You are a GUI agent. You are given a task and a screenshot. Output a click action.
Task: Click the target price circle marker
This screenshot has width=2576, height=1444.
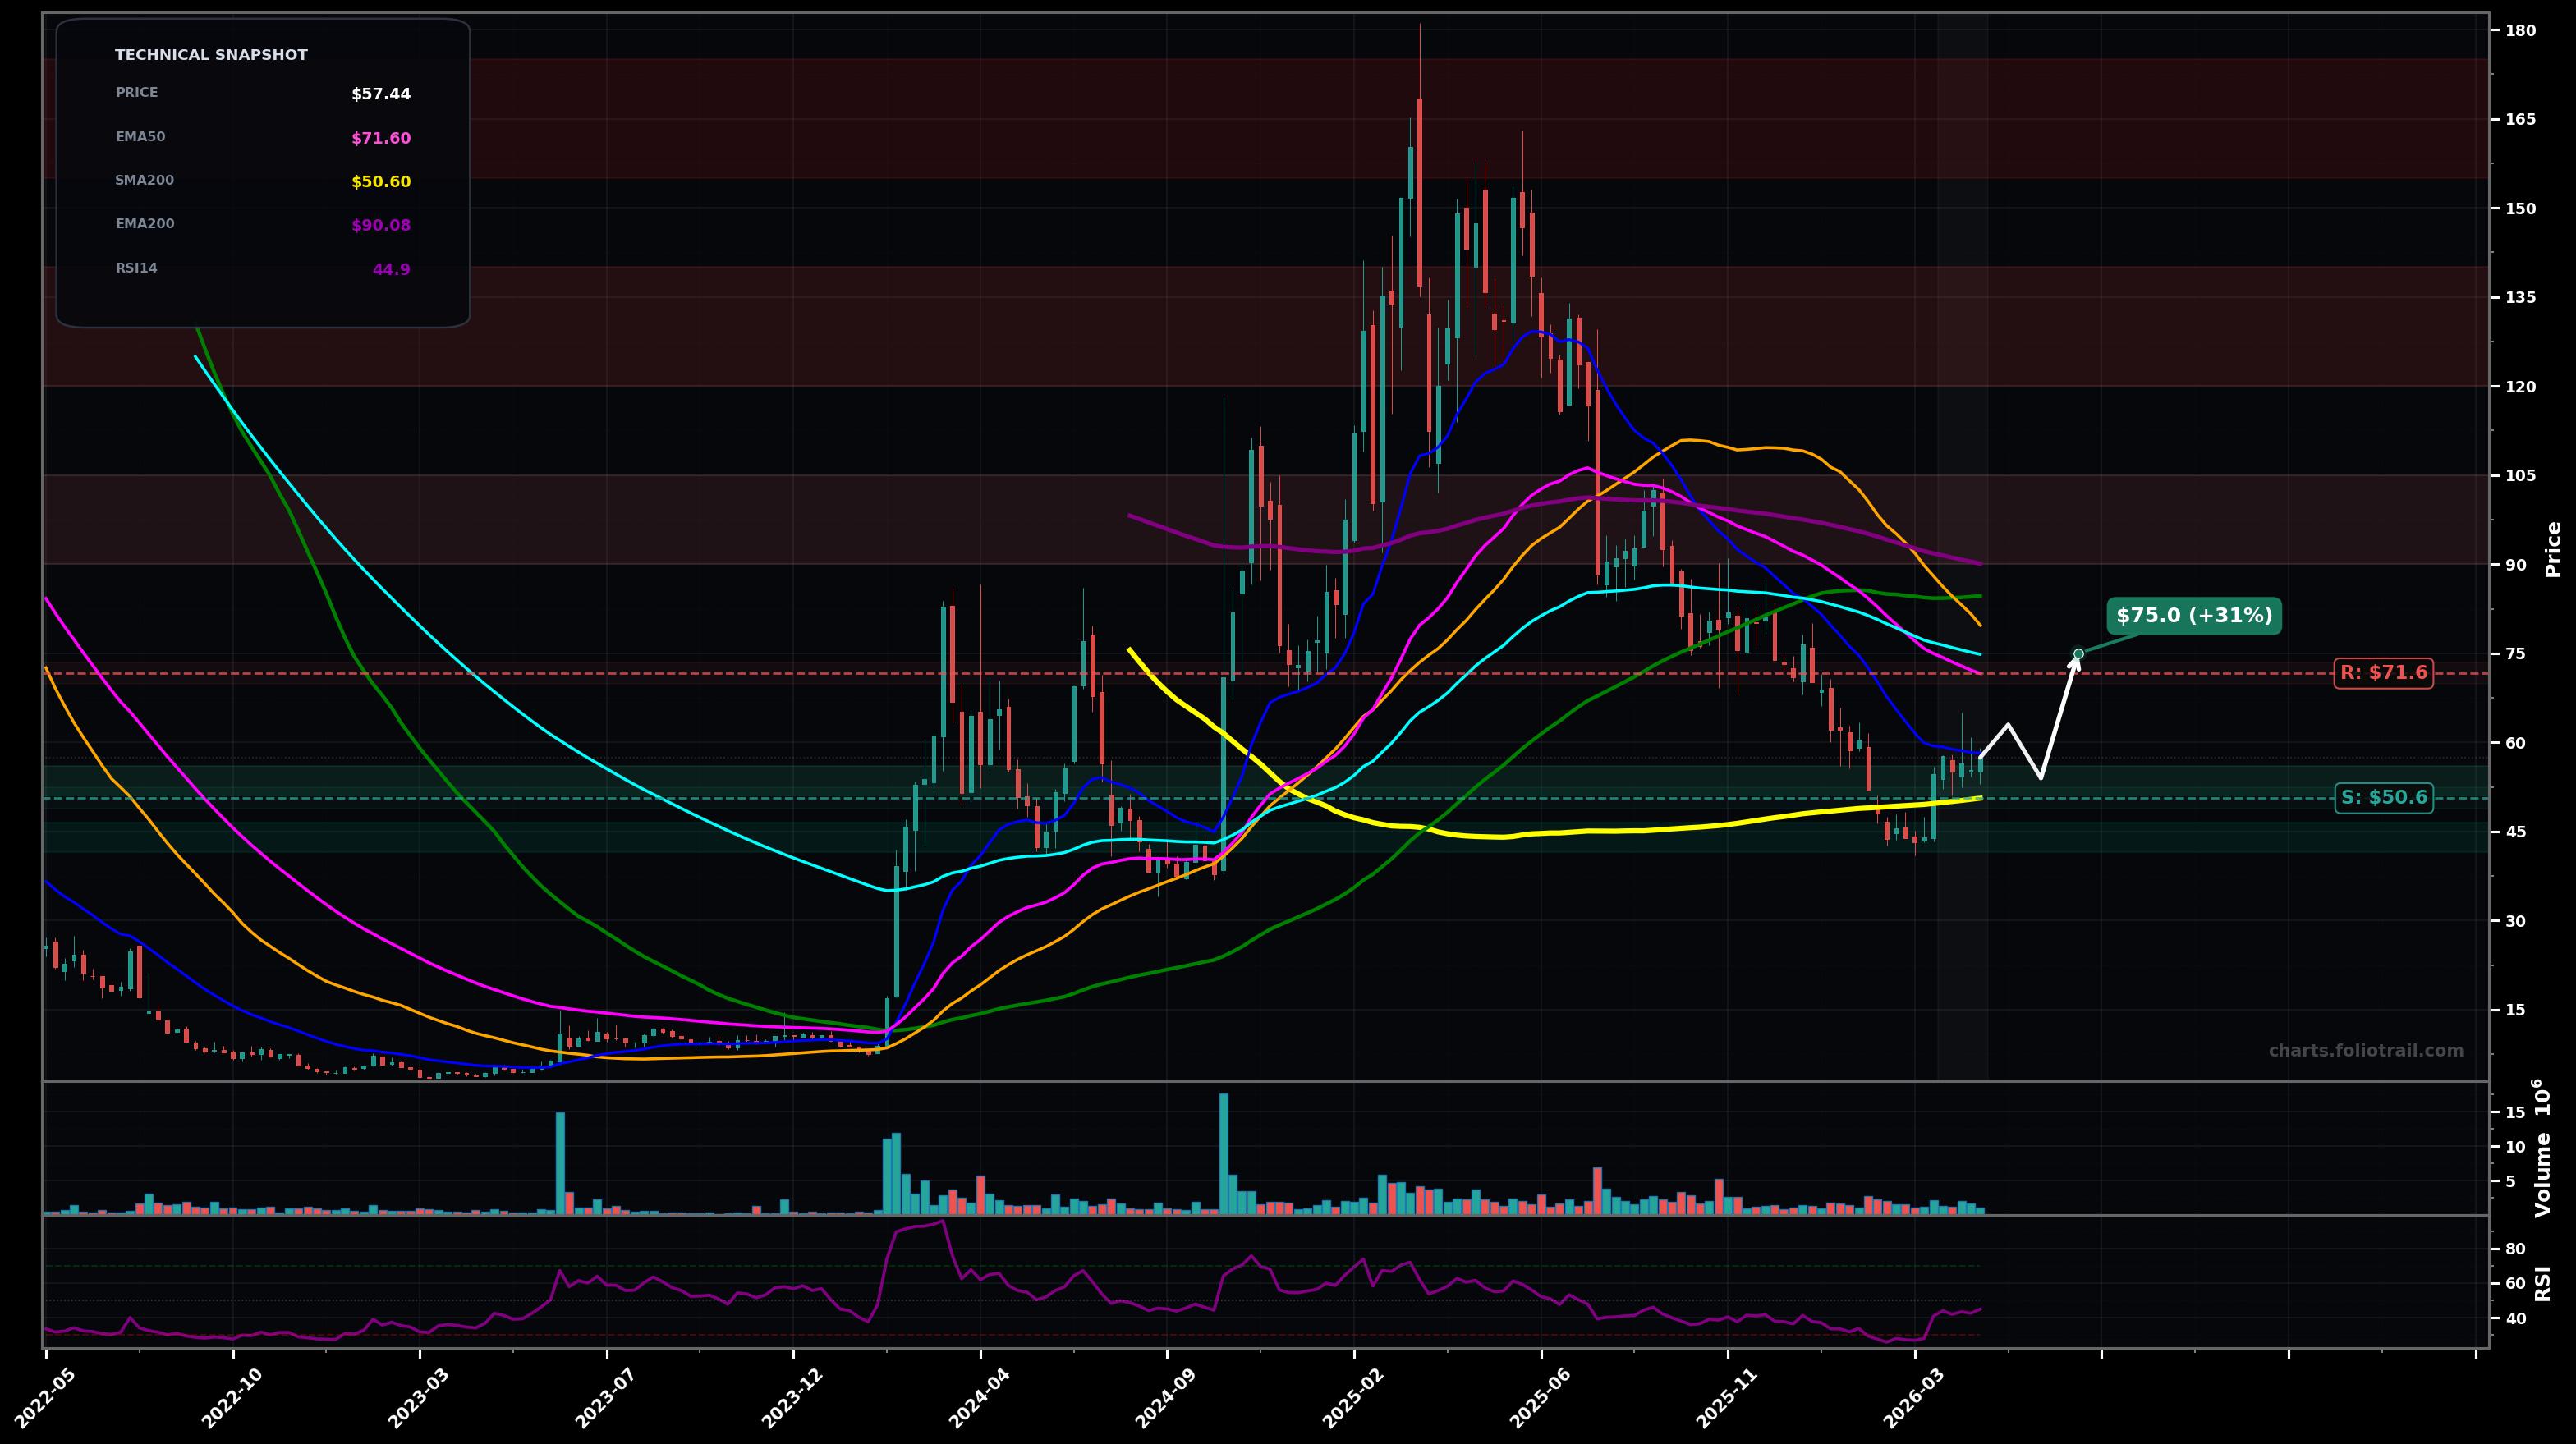pyautogui.click(x=2078, y=654)
